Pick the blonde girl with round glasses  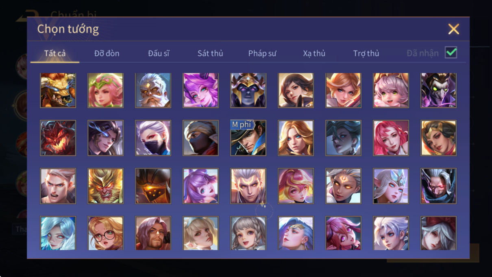pos(105,233)
